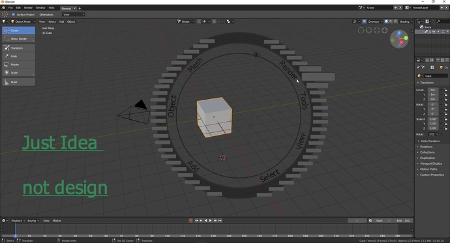Image resolution: width=450 pixels, height=243 pixels.
Task: Activate the Select Border tool
Action: click(x=19, y=38)
